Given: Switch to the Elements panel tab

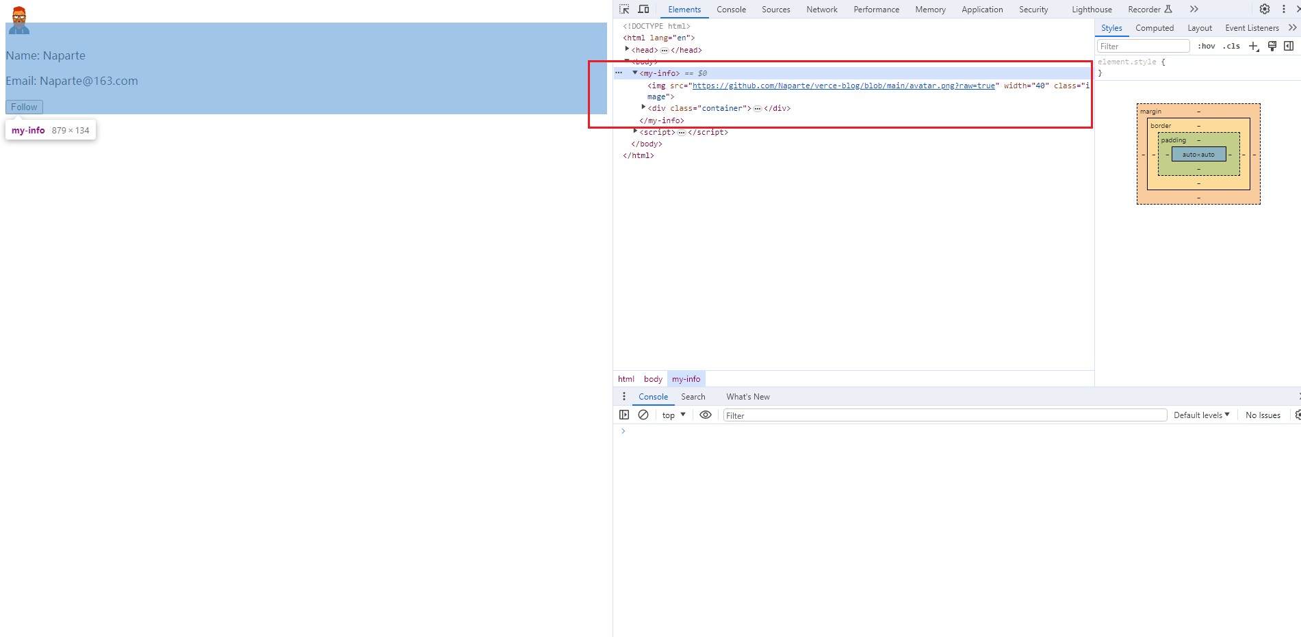Looking at the screenshot, I should (684, 10).
